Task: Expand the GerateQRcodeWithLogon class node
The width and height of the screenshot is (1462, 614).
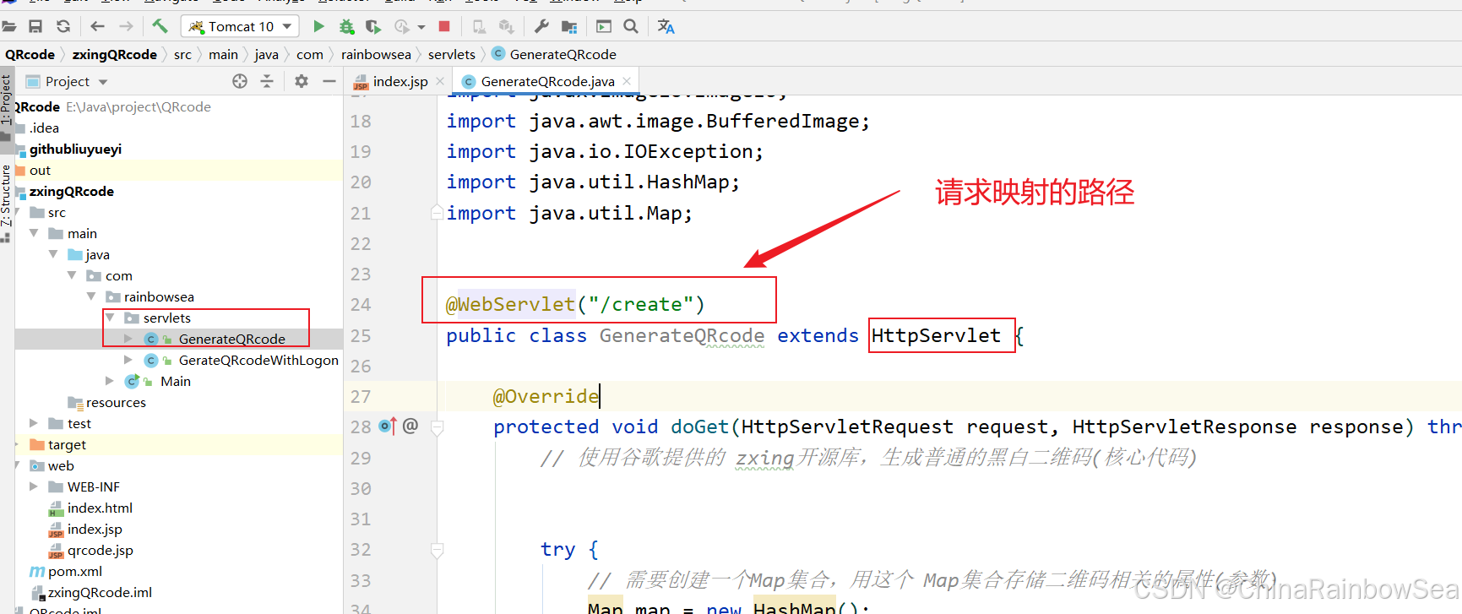Action: [x=128, y=360]
